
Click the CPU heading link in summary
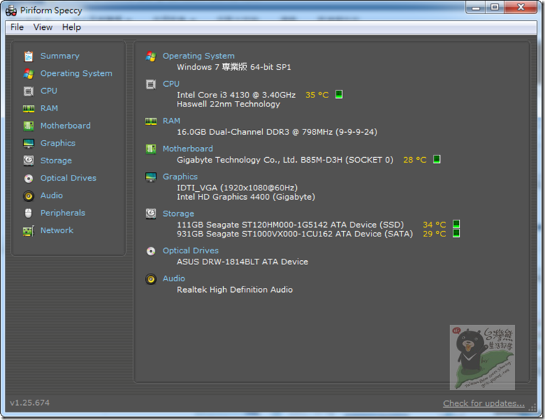coord(171,84)
